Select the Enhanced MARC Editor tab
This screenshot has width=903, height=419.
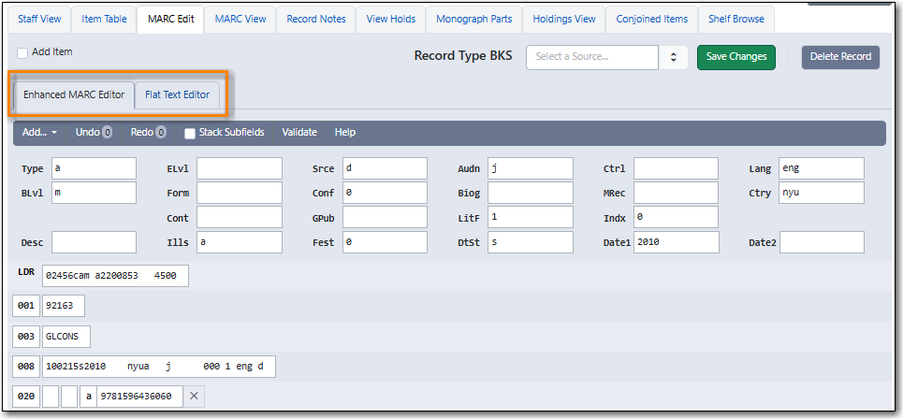(74, 94)
